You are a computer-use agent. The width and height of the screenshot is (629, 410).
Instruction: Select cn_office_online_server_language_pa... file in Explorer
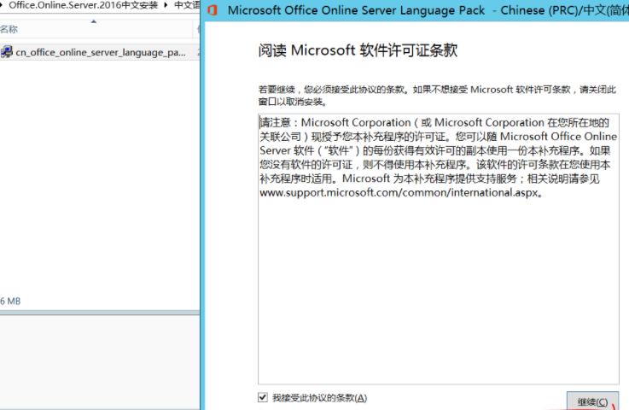(100, 52)
